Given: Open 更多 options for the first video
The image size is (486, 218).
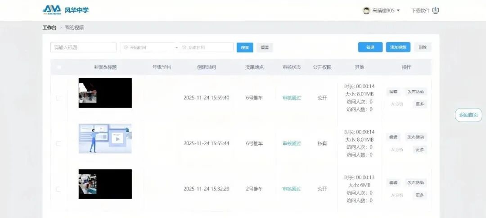Looking at the screenshot, I should [x=419, y=104].
